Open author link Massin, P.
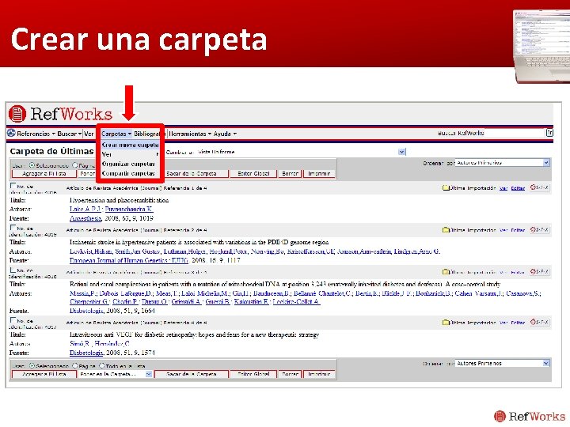This screenshot has width=570, height=427. [x=83, y=293]
